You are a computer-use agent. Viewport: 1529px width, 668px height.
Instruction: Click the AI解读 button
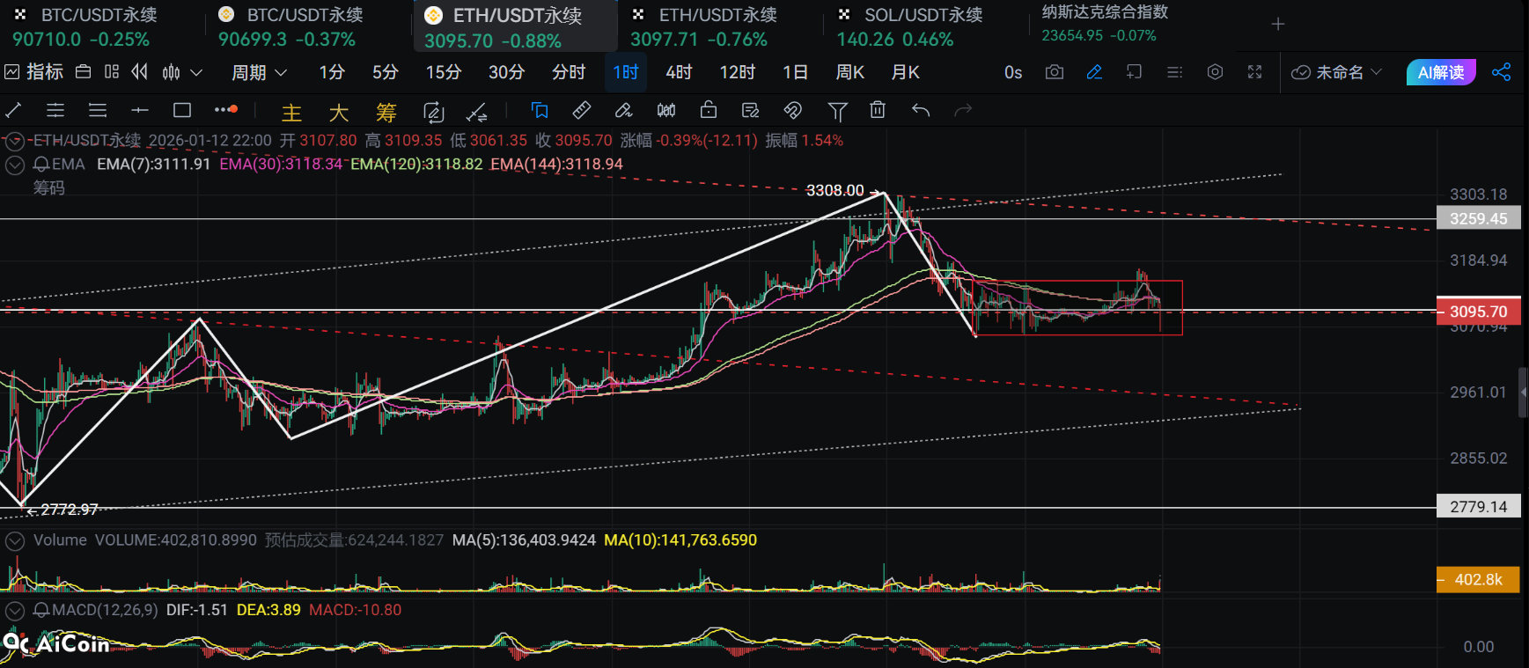click(1440, 72)
